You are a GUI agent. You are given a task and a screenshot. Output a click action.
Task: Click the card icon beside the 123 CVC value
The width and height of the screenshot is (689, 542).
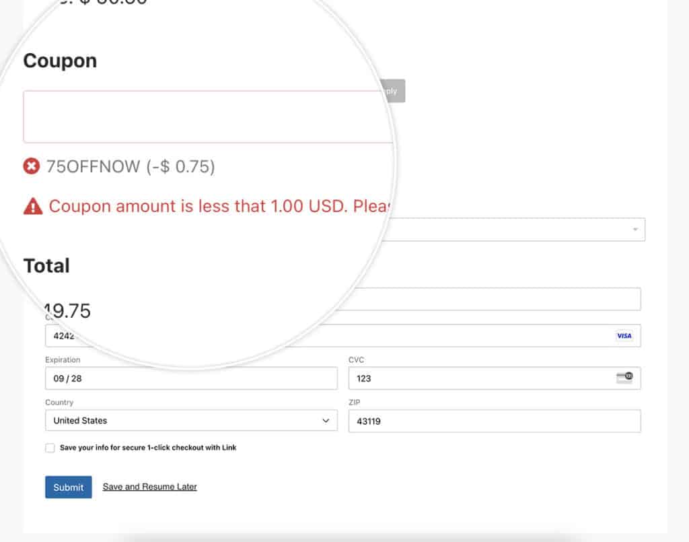[624, 378]
